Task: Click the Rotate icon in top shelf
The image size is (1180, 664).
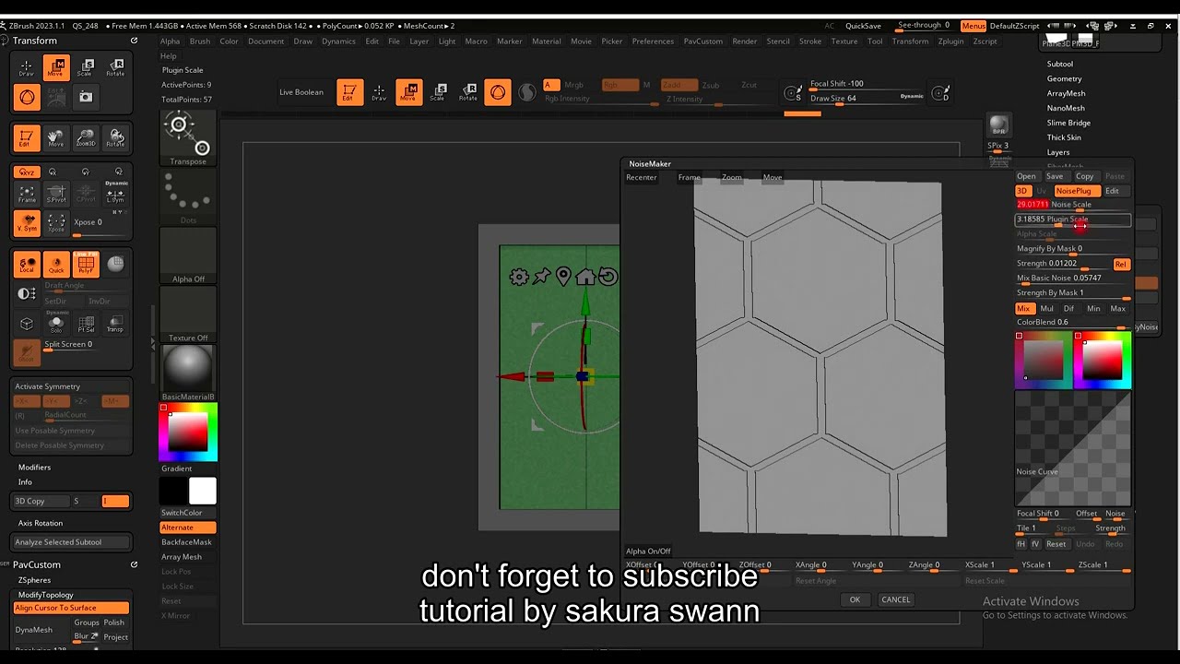Action: coord(467,92)
